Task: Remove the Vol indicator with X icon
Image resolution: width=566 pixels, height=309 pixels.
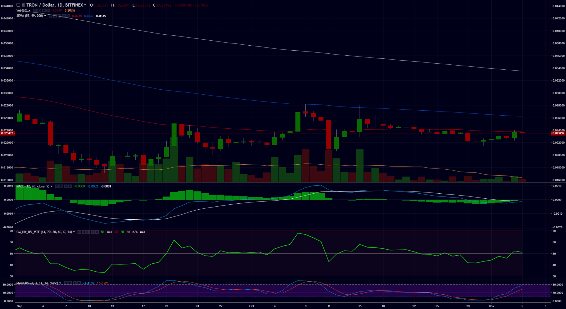Action: [48, 11]
